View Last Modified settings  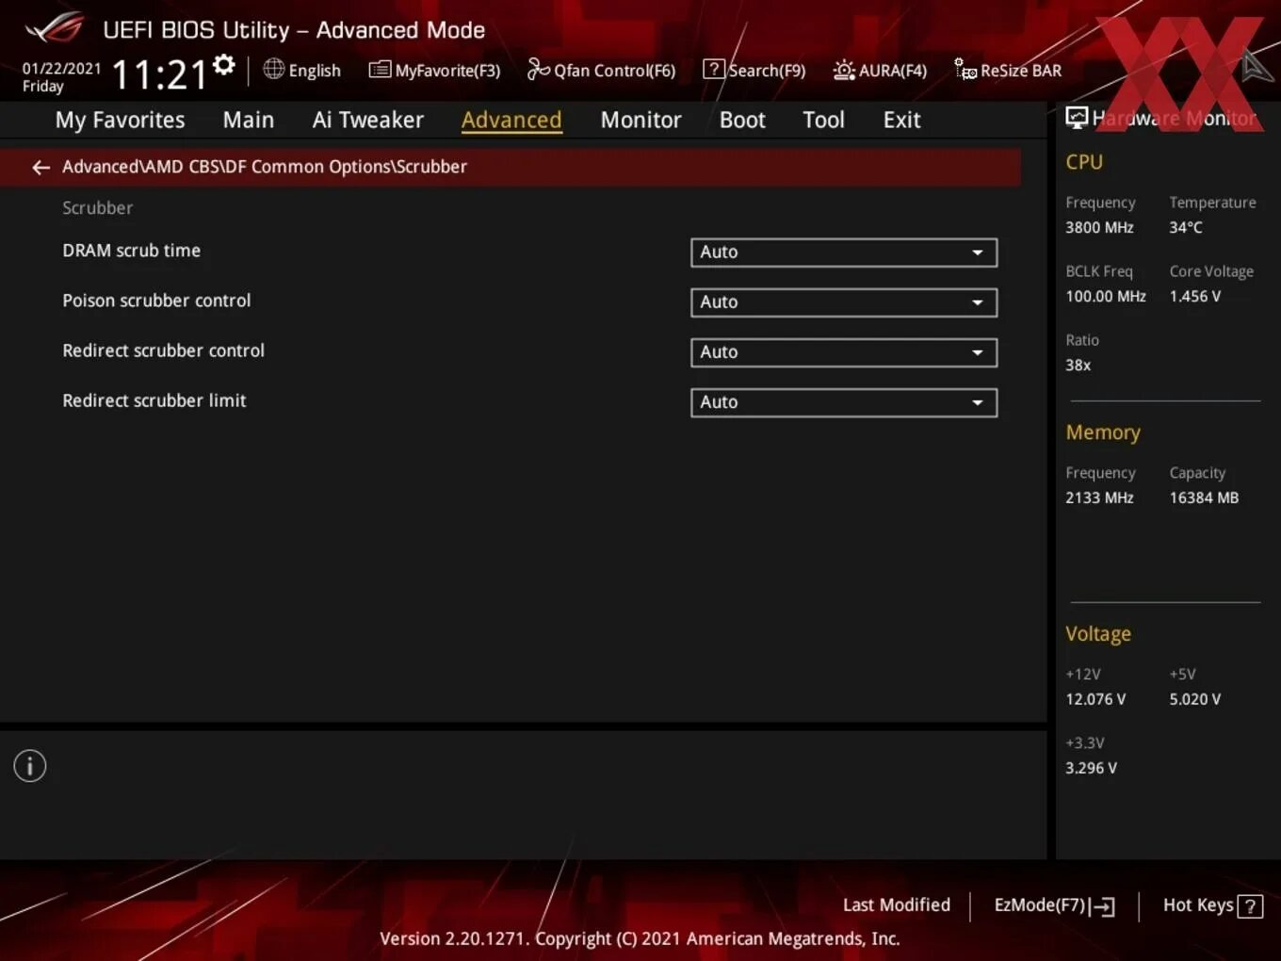[x=897, y=904]
